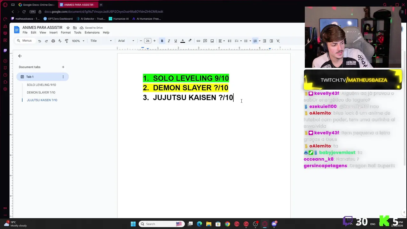Open a new browser tab with plus

point(101,5)
